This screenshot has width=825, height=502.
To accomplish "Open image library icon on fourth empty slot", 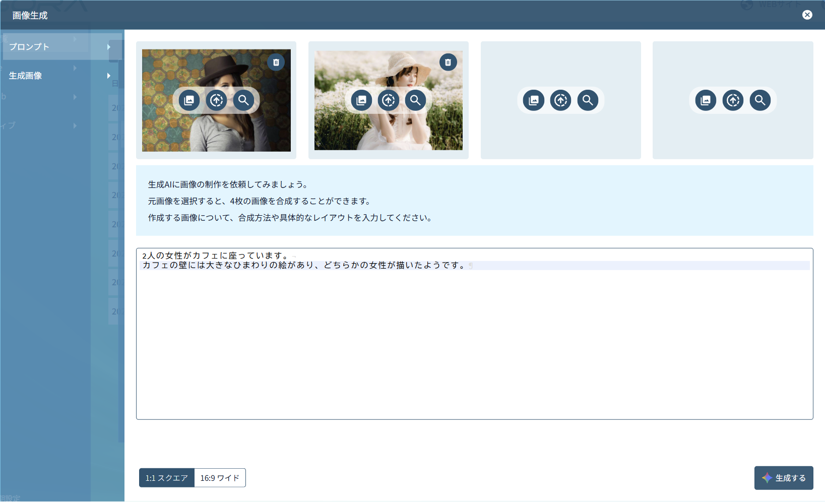I will click(706, 100).
